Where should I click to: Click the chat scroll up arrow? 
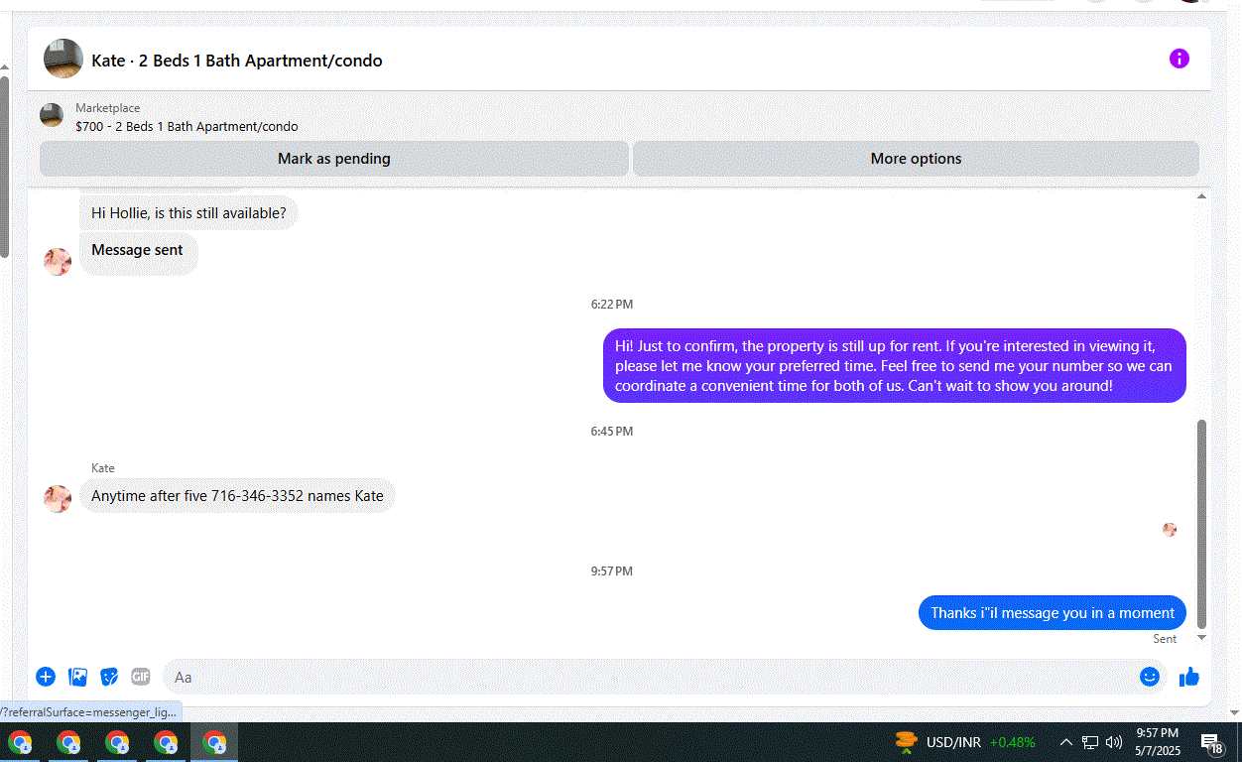click(1201, 196)
